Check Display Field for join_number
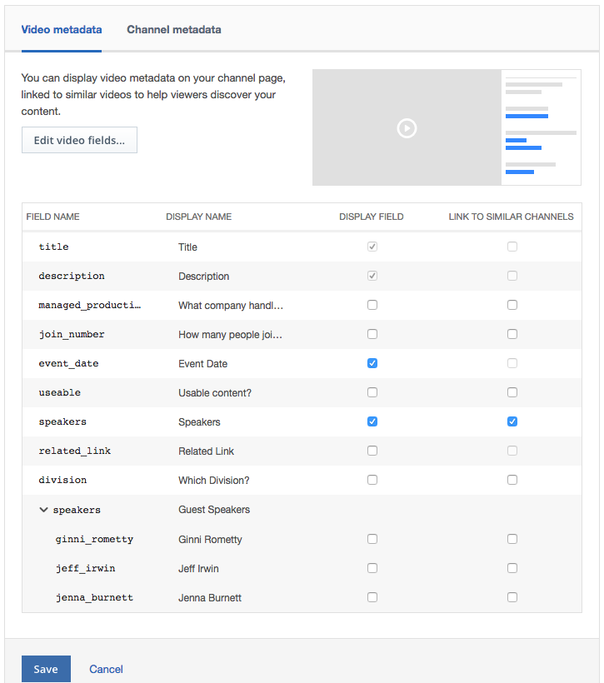This screenshot has width=604, height=683. (x=372, y=334)
